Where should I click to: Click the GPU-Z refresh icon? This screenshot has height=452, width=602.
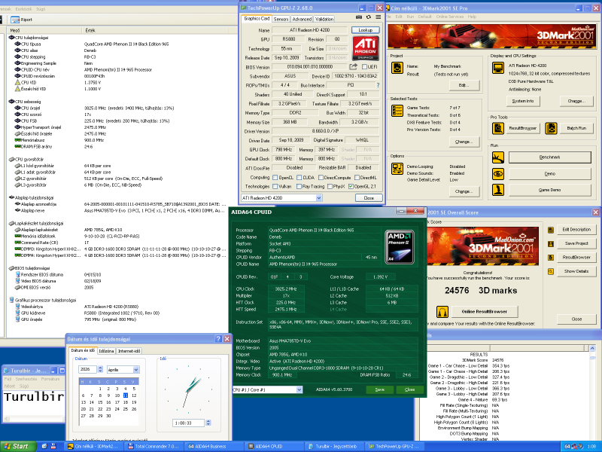pos(367,18)
